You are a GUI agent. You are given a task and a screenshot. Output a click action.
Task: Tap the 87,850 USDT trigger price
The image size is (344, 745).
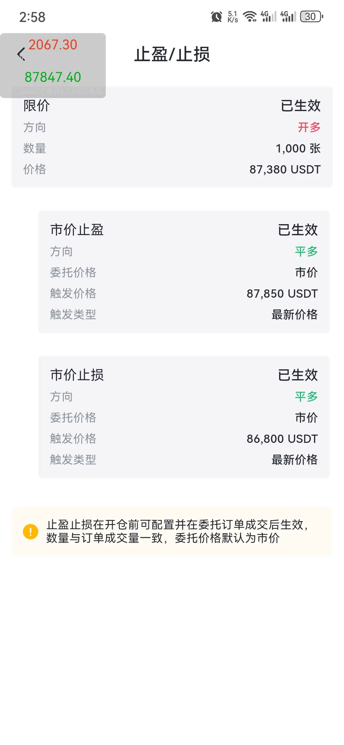tap(282, 294)
